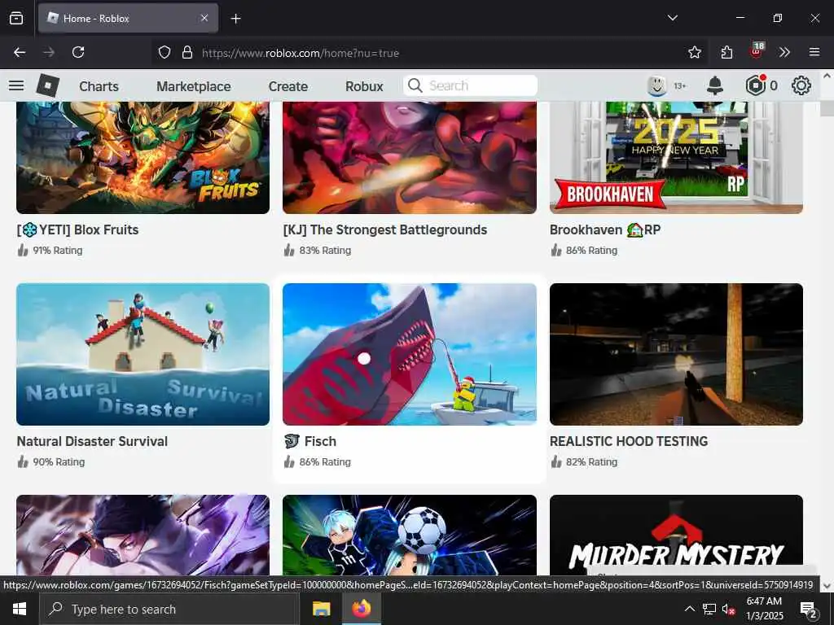Open the Robux balance icon

pos(756,85)
